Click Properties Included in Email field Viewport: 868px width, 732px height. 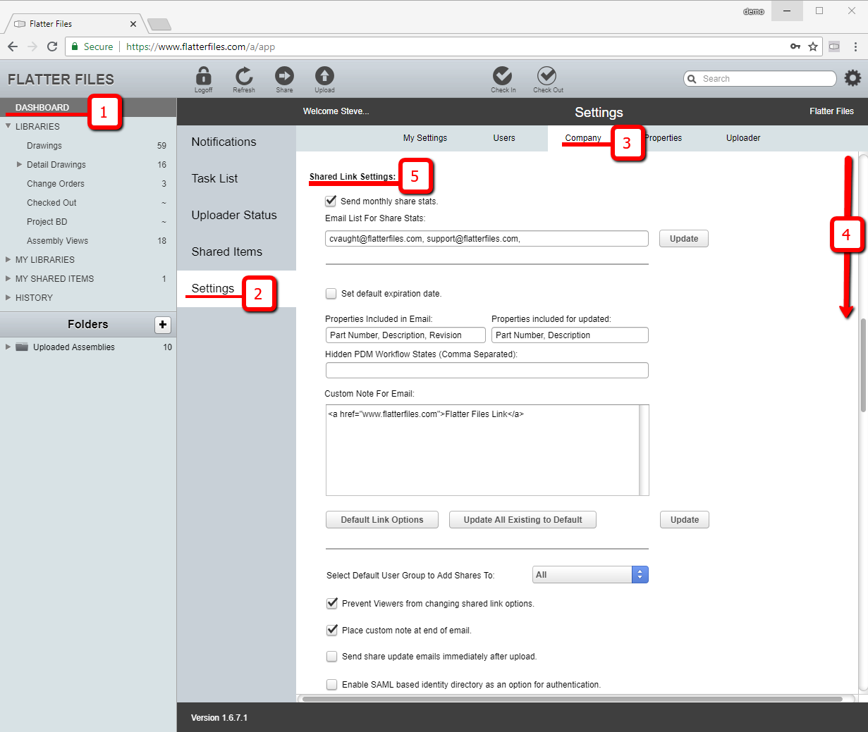(405, 335)
